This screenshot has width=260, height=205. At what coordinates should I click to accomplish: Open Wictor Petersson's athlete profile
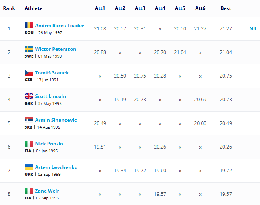(55, 49)
